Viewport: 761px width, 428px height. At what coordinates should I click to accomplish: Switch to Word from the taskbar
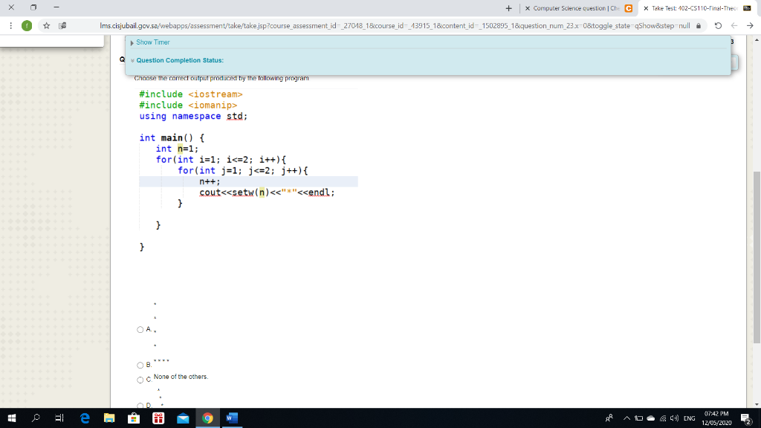click(x=232, y=418)
